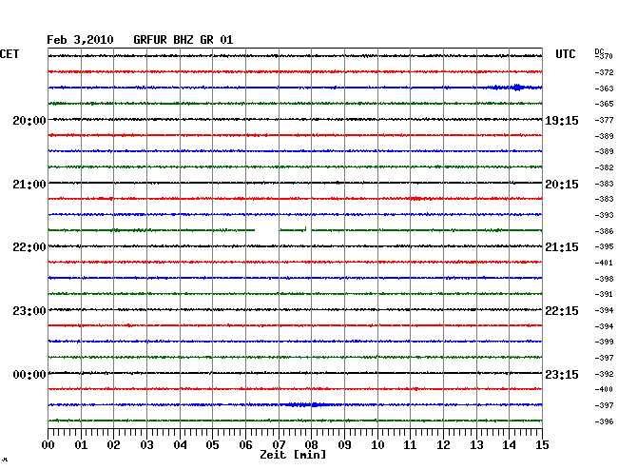Click DC offset value -393
The image size is (618, 470).
604,215
